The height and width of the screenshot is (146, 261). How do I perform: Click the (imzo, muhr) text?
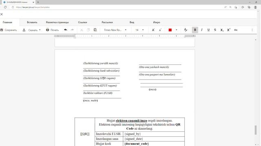click(91, 101)
